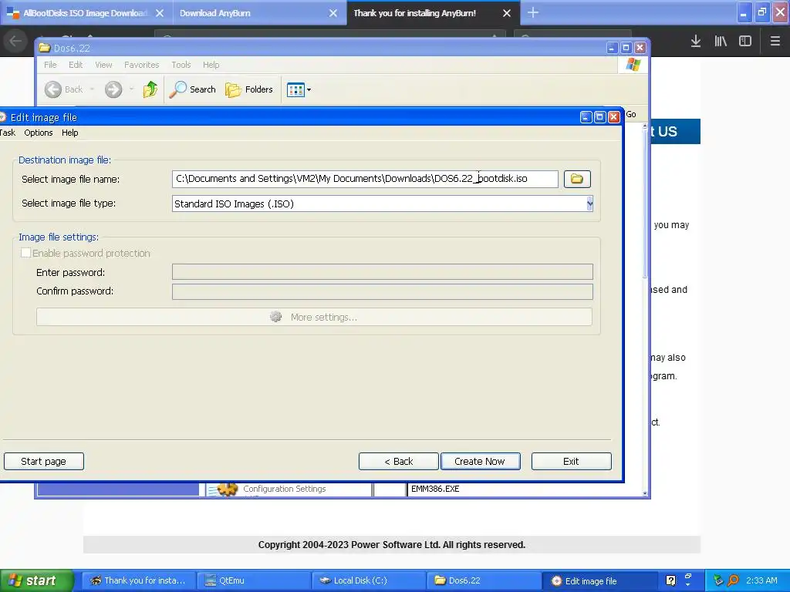Click the forward arrow in Dos6.22 toolbar
This screenshot has width=790, height=592.
(x=113, y=89)
